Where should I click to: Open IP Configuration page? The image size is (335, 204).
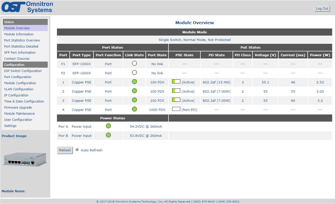[16, 95]
